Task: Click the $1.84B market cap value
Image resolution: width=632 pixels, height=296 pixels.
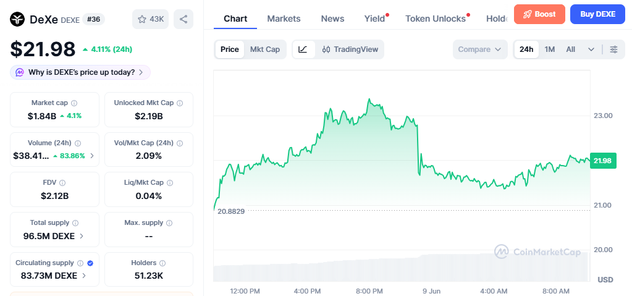Action: coord(41,116)
